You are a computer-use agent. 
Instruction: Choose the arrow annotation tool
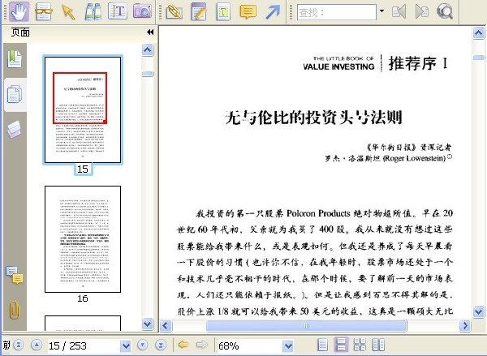click(273, 12)
